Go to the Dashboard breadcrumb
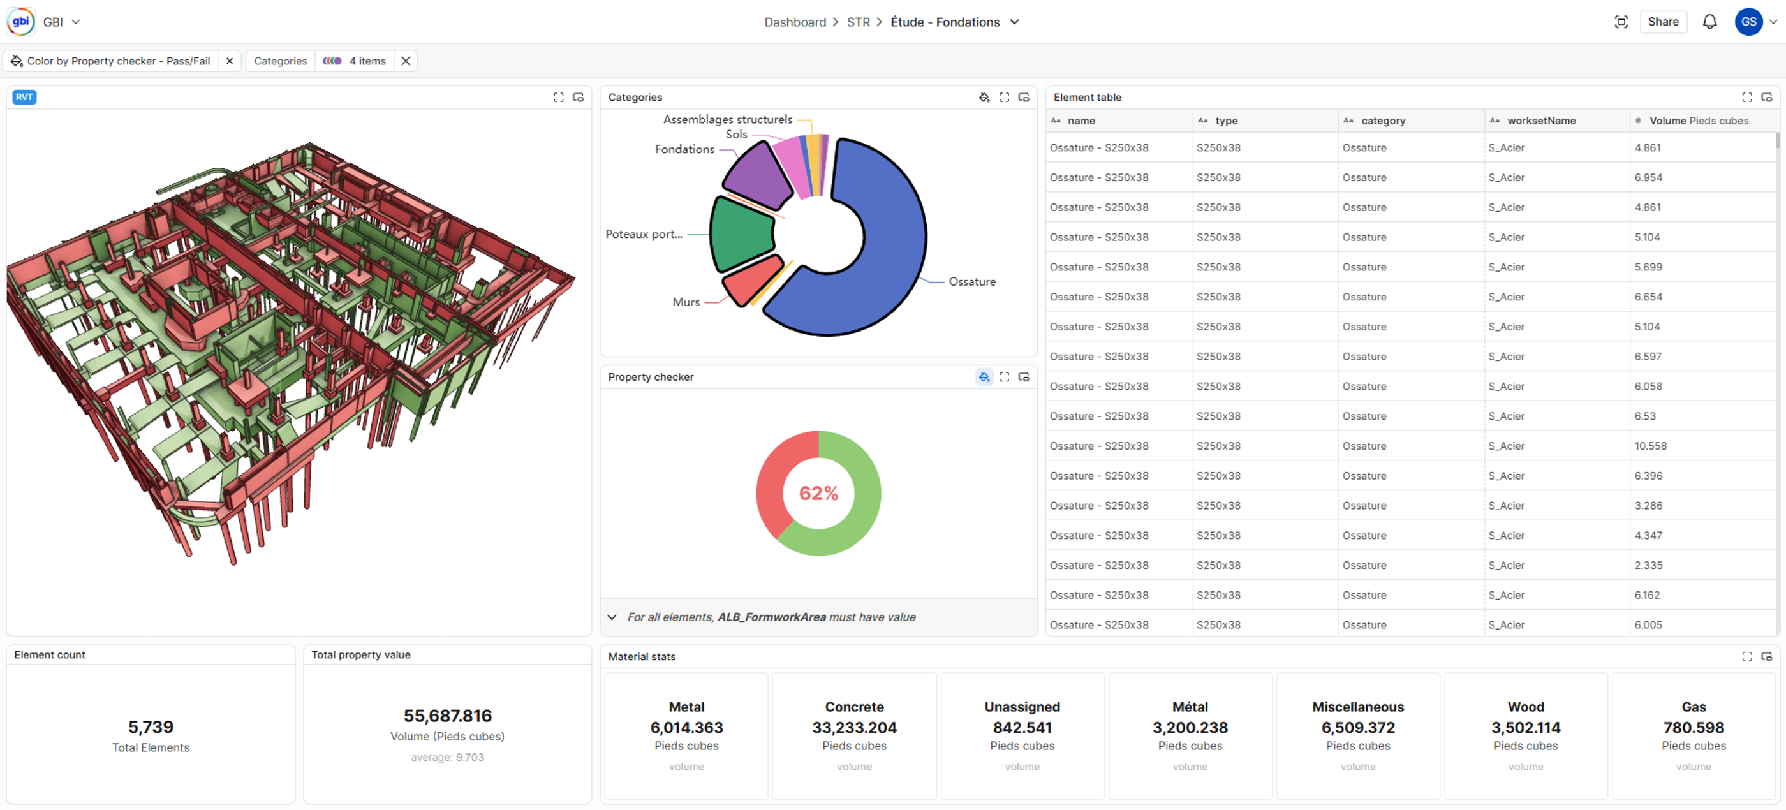 point(795,22)
